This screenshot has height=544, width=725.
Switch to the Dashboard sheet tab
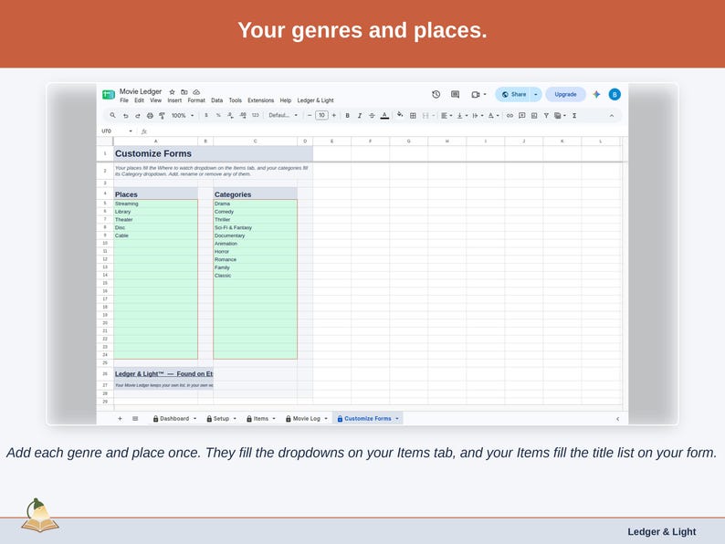tap(174, 418)
